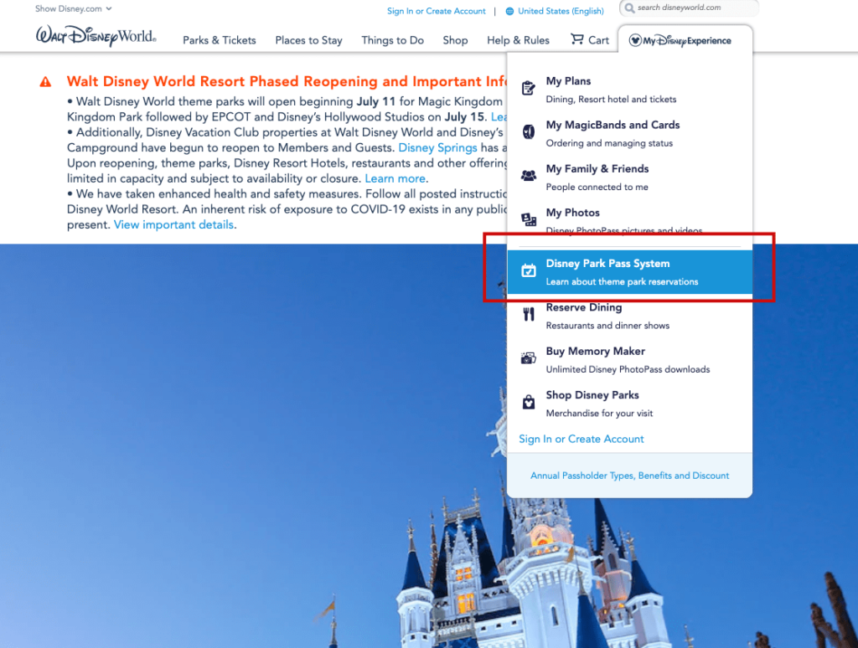The image size is (858, 648).
Task: Click the Family & Friends people icon
Action: pyautogui.click(x=528, y=176)
